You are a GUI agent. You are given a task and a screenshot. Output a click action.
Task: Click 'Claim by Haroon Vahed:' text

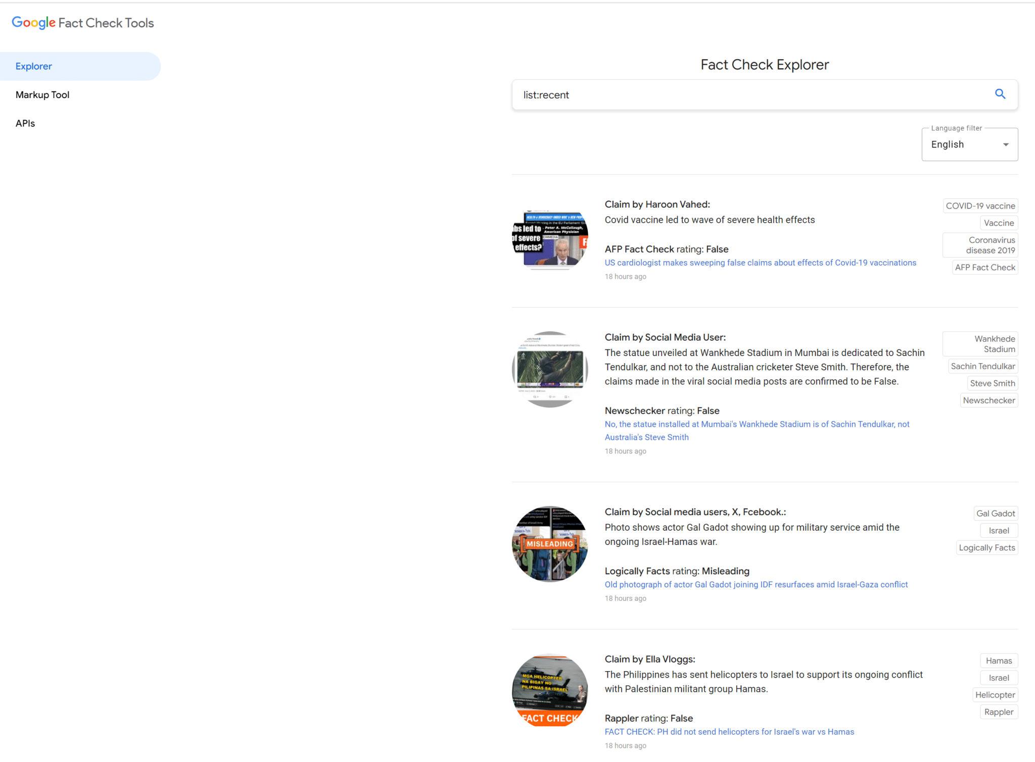pos(657,205)
